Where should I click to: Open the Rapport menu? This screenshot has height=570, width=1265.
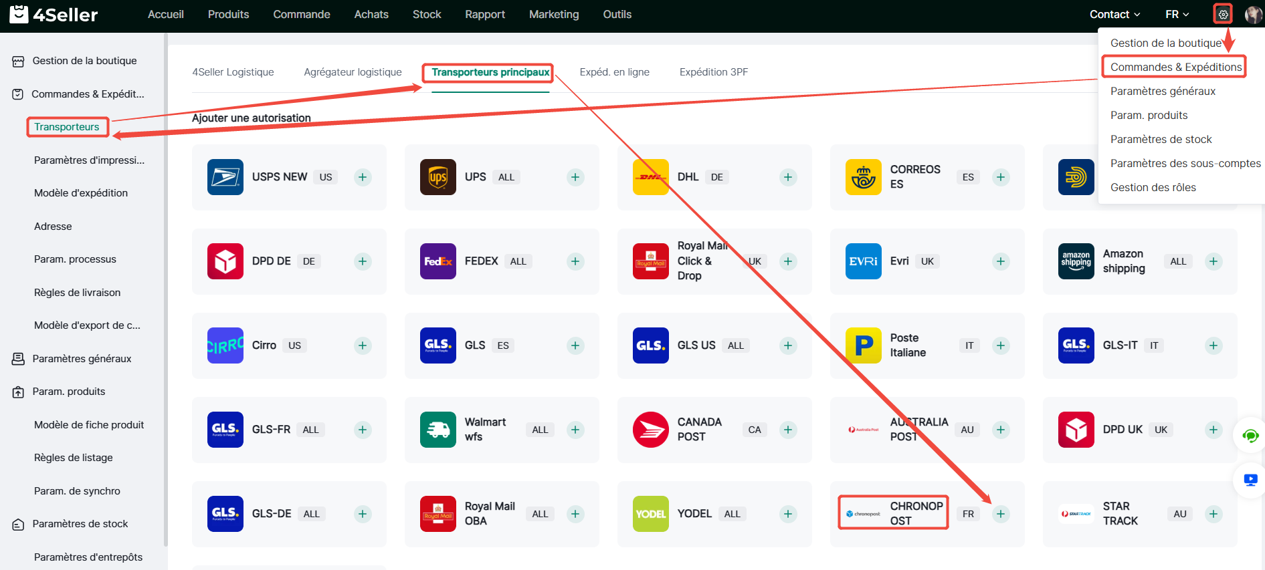(x=485, y=14)
